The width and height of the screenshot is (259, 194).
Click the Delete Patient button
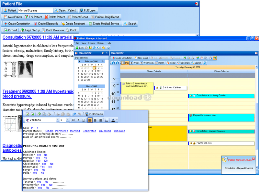[55, 17]
